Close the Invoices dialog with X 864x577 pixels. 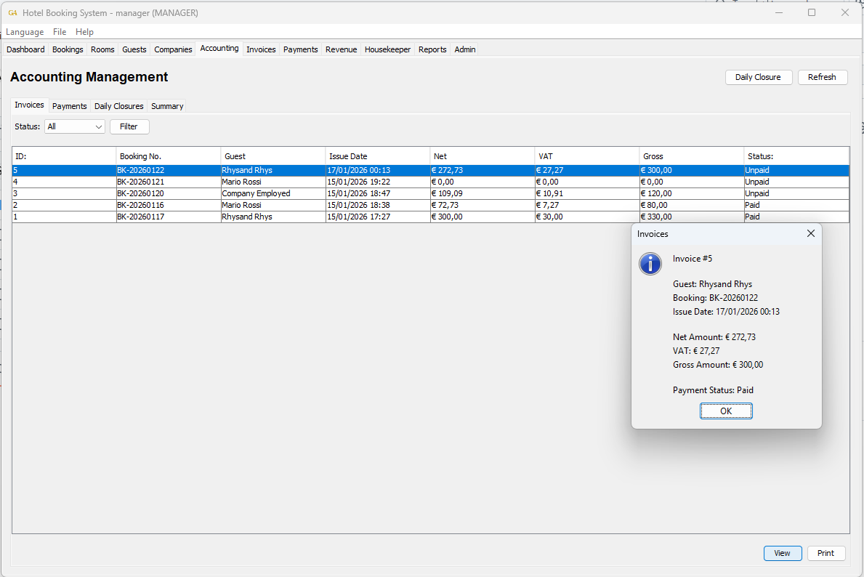pos(811,233)
